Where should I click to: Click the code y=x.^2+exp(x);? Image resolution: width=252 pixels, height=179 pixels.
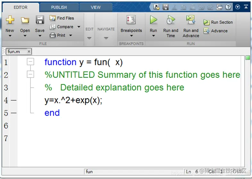click(73, 101)
